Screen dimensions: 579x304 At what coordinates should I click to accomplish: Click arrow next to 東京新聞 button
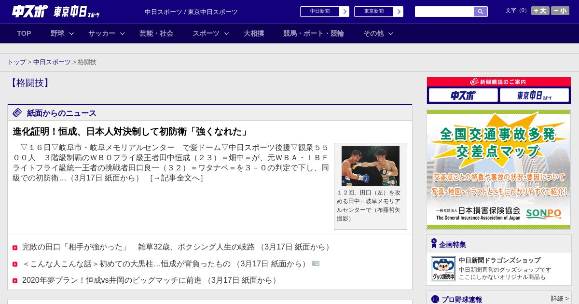point(399,12)
